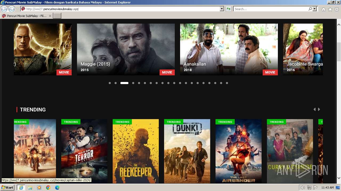
Task: Go to the first carousel pagination dot
Action: tap(110, 83)
